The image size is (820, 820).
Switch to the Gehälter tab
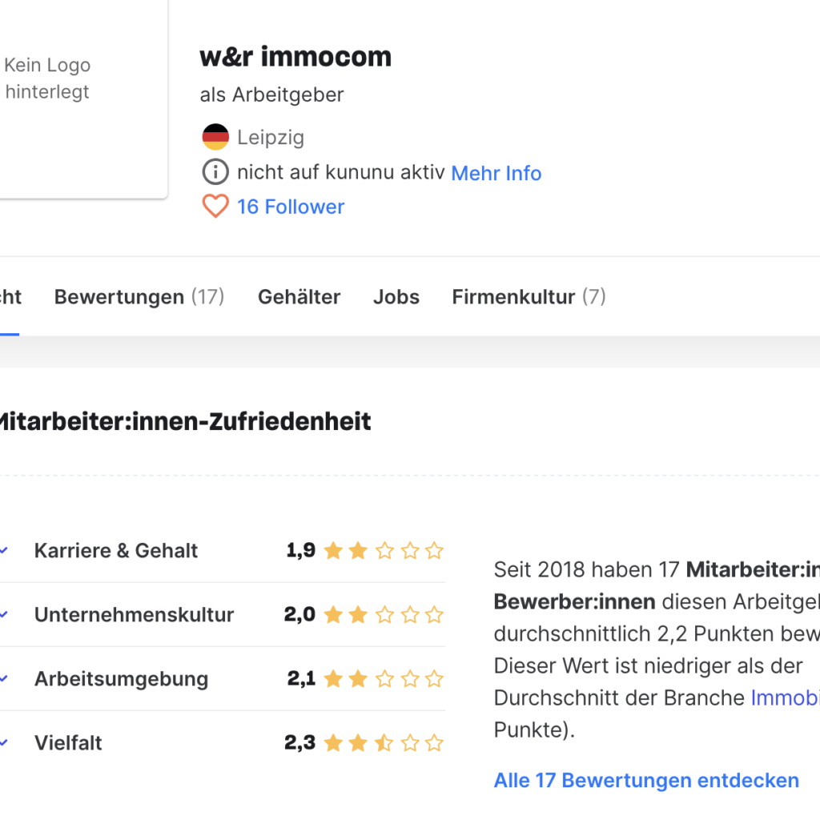pyautogui.click(x=299, y=297)
